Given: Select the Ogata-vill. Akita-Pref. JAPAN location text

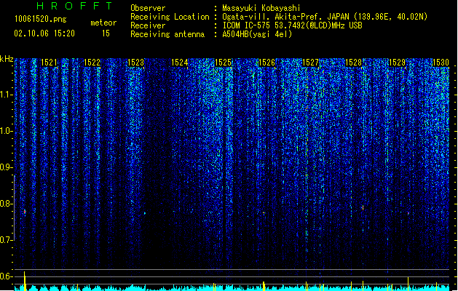Looking at the screenshot, I should click(x=325, y=17).
